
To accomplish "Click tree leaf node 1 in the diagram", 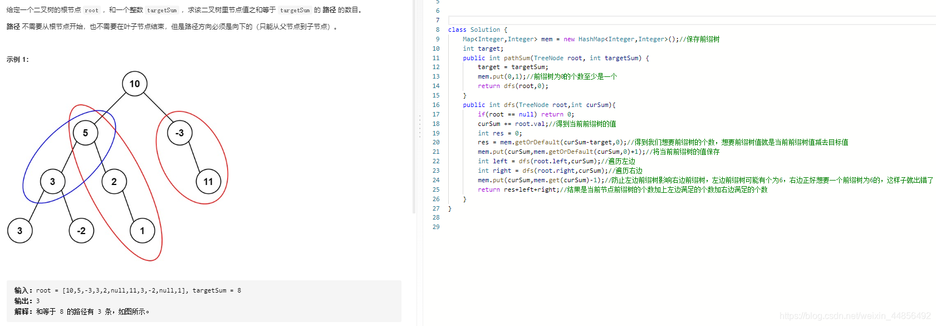I will point(143,231).
